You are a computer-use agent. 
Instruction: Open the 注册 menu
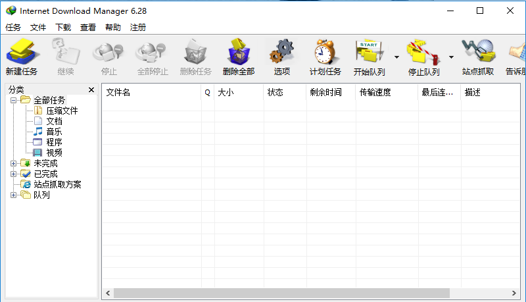(x=138, y=27)
